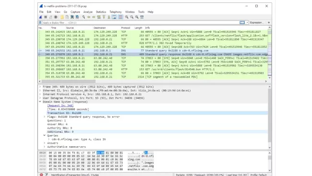
Task: Open the Tools menu
Action: pos(141,12)
